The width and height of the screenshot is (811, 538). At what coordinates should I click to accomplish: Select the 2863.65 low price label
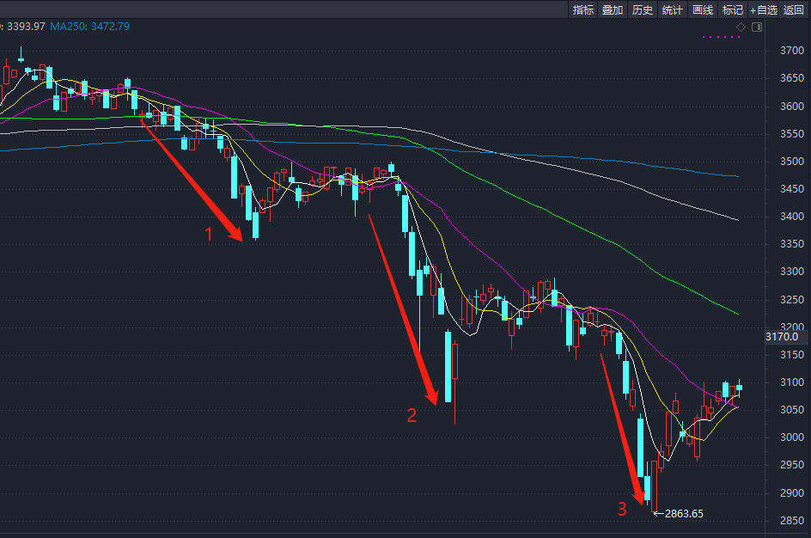point(684,514)
